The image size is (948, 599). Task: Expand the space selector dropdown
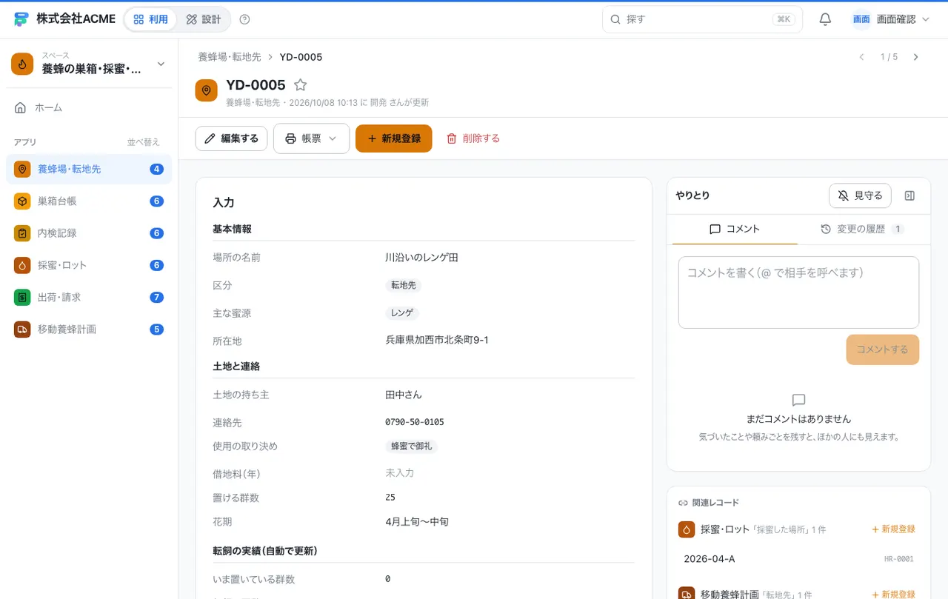89,64
